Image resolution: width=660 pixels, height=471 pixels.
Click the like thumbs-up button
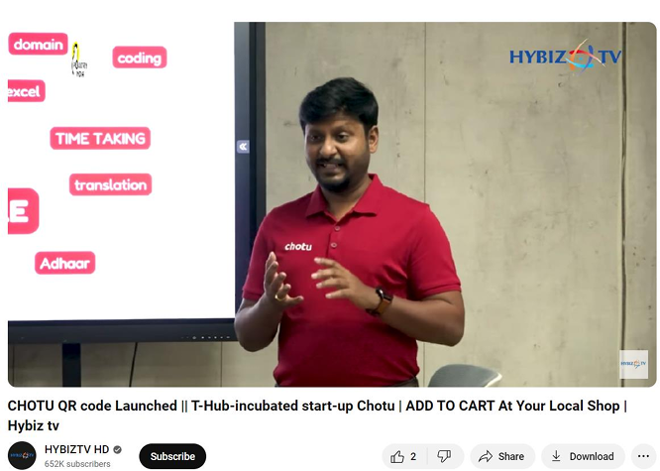(404, 456)
